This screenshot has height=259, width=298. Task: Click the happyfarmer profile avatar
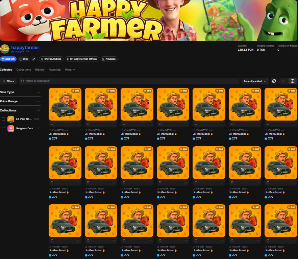[x=5, y=49]
